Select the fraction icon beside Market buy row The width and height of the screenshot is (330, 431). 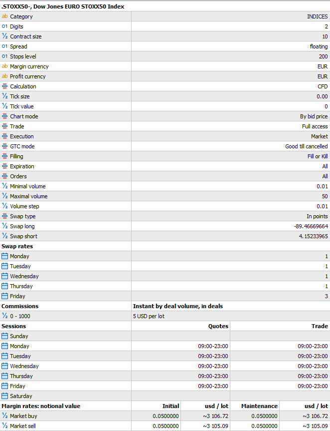pos(4,416)
